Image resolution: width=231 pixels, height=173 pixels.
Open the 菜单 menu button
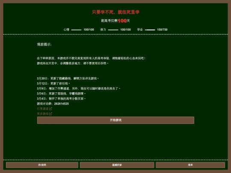click(190, 165)
